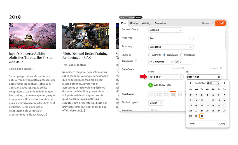Select the three-column grid post layout
Viewport: 238px width, 145px height.
pyautogui.click(x=166, y=94)
